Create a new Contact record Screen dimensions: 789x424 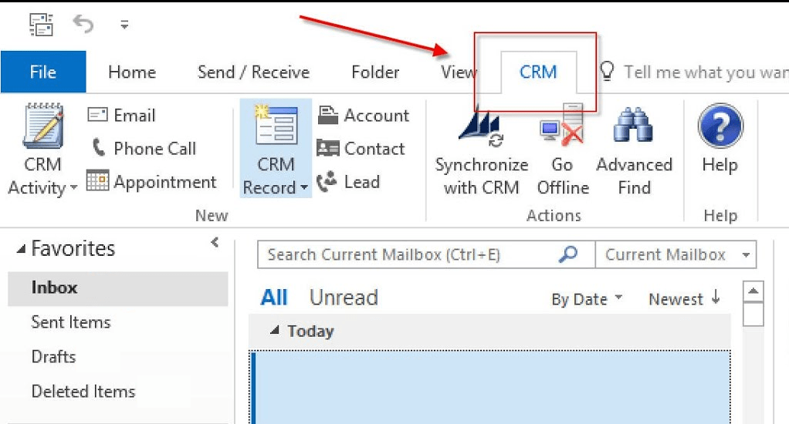coord(361,149)
